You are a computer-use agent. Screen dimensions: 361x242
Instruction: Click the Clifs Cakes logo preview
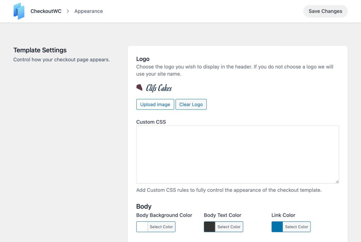point(154,88)
